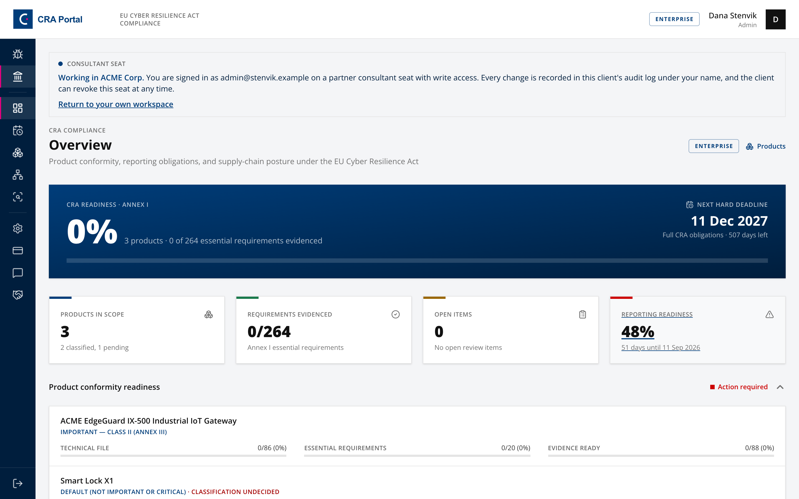Open the billing card sidebar icon
The height and width of the screenshot is (499, 799).
click(x=17, y=251)
